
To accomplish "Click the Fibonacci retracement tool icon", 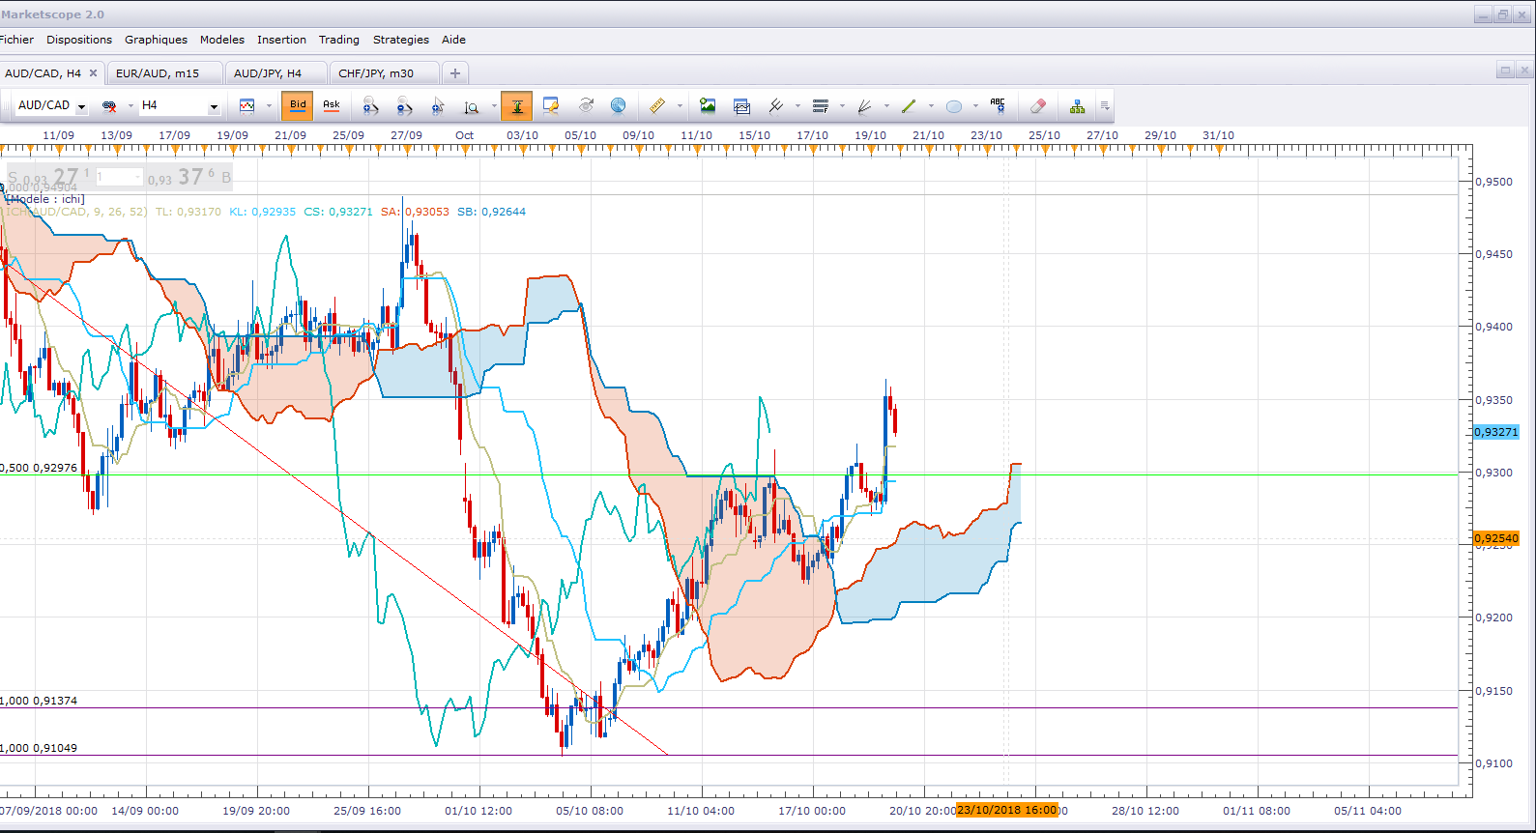I will [821, 106].
